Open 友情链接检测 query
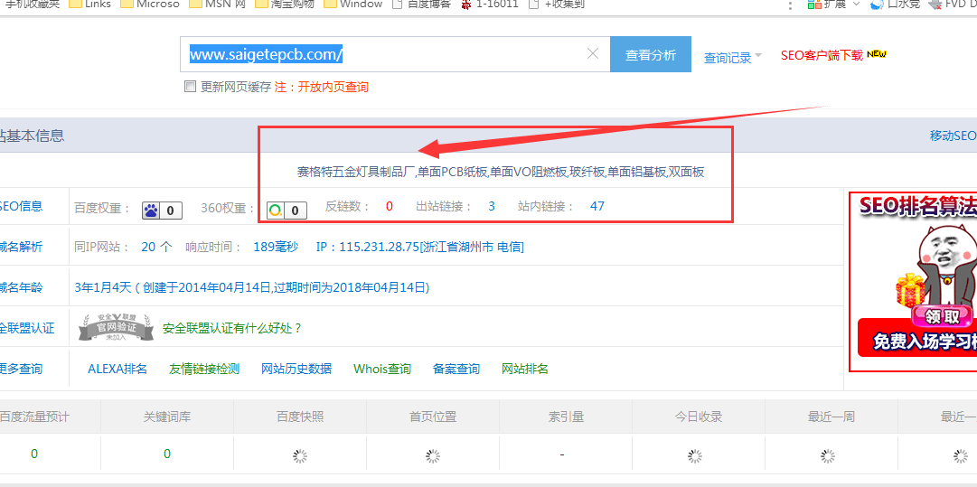977x487 pixels. pos(204,369)
